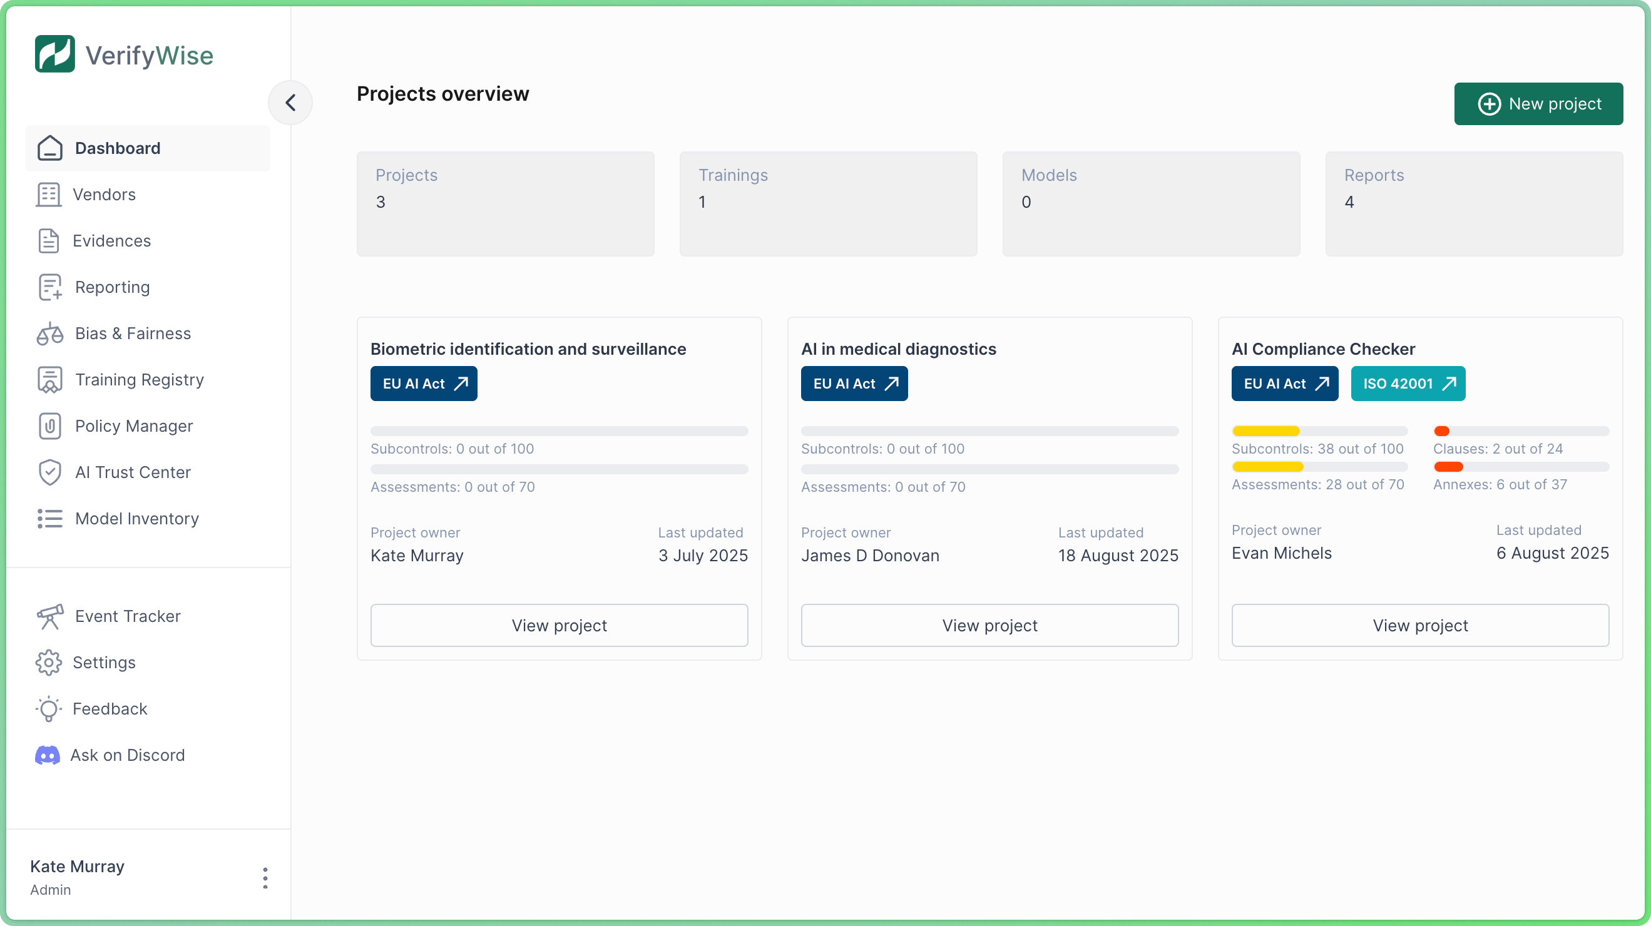
Task: Click the "AI in medical diagnostics" title
Action: [x=899, y=349]
